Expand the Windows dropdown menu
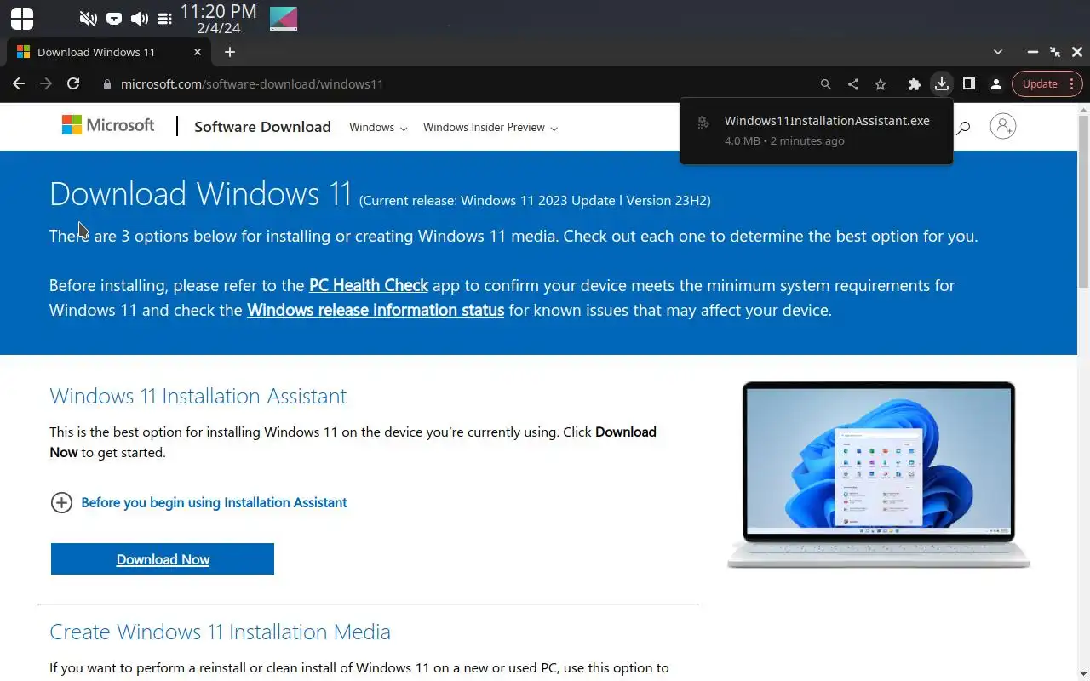 378,128
